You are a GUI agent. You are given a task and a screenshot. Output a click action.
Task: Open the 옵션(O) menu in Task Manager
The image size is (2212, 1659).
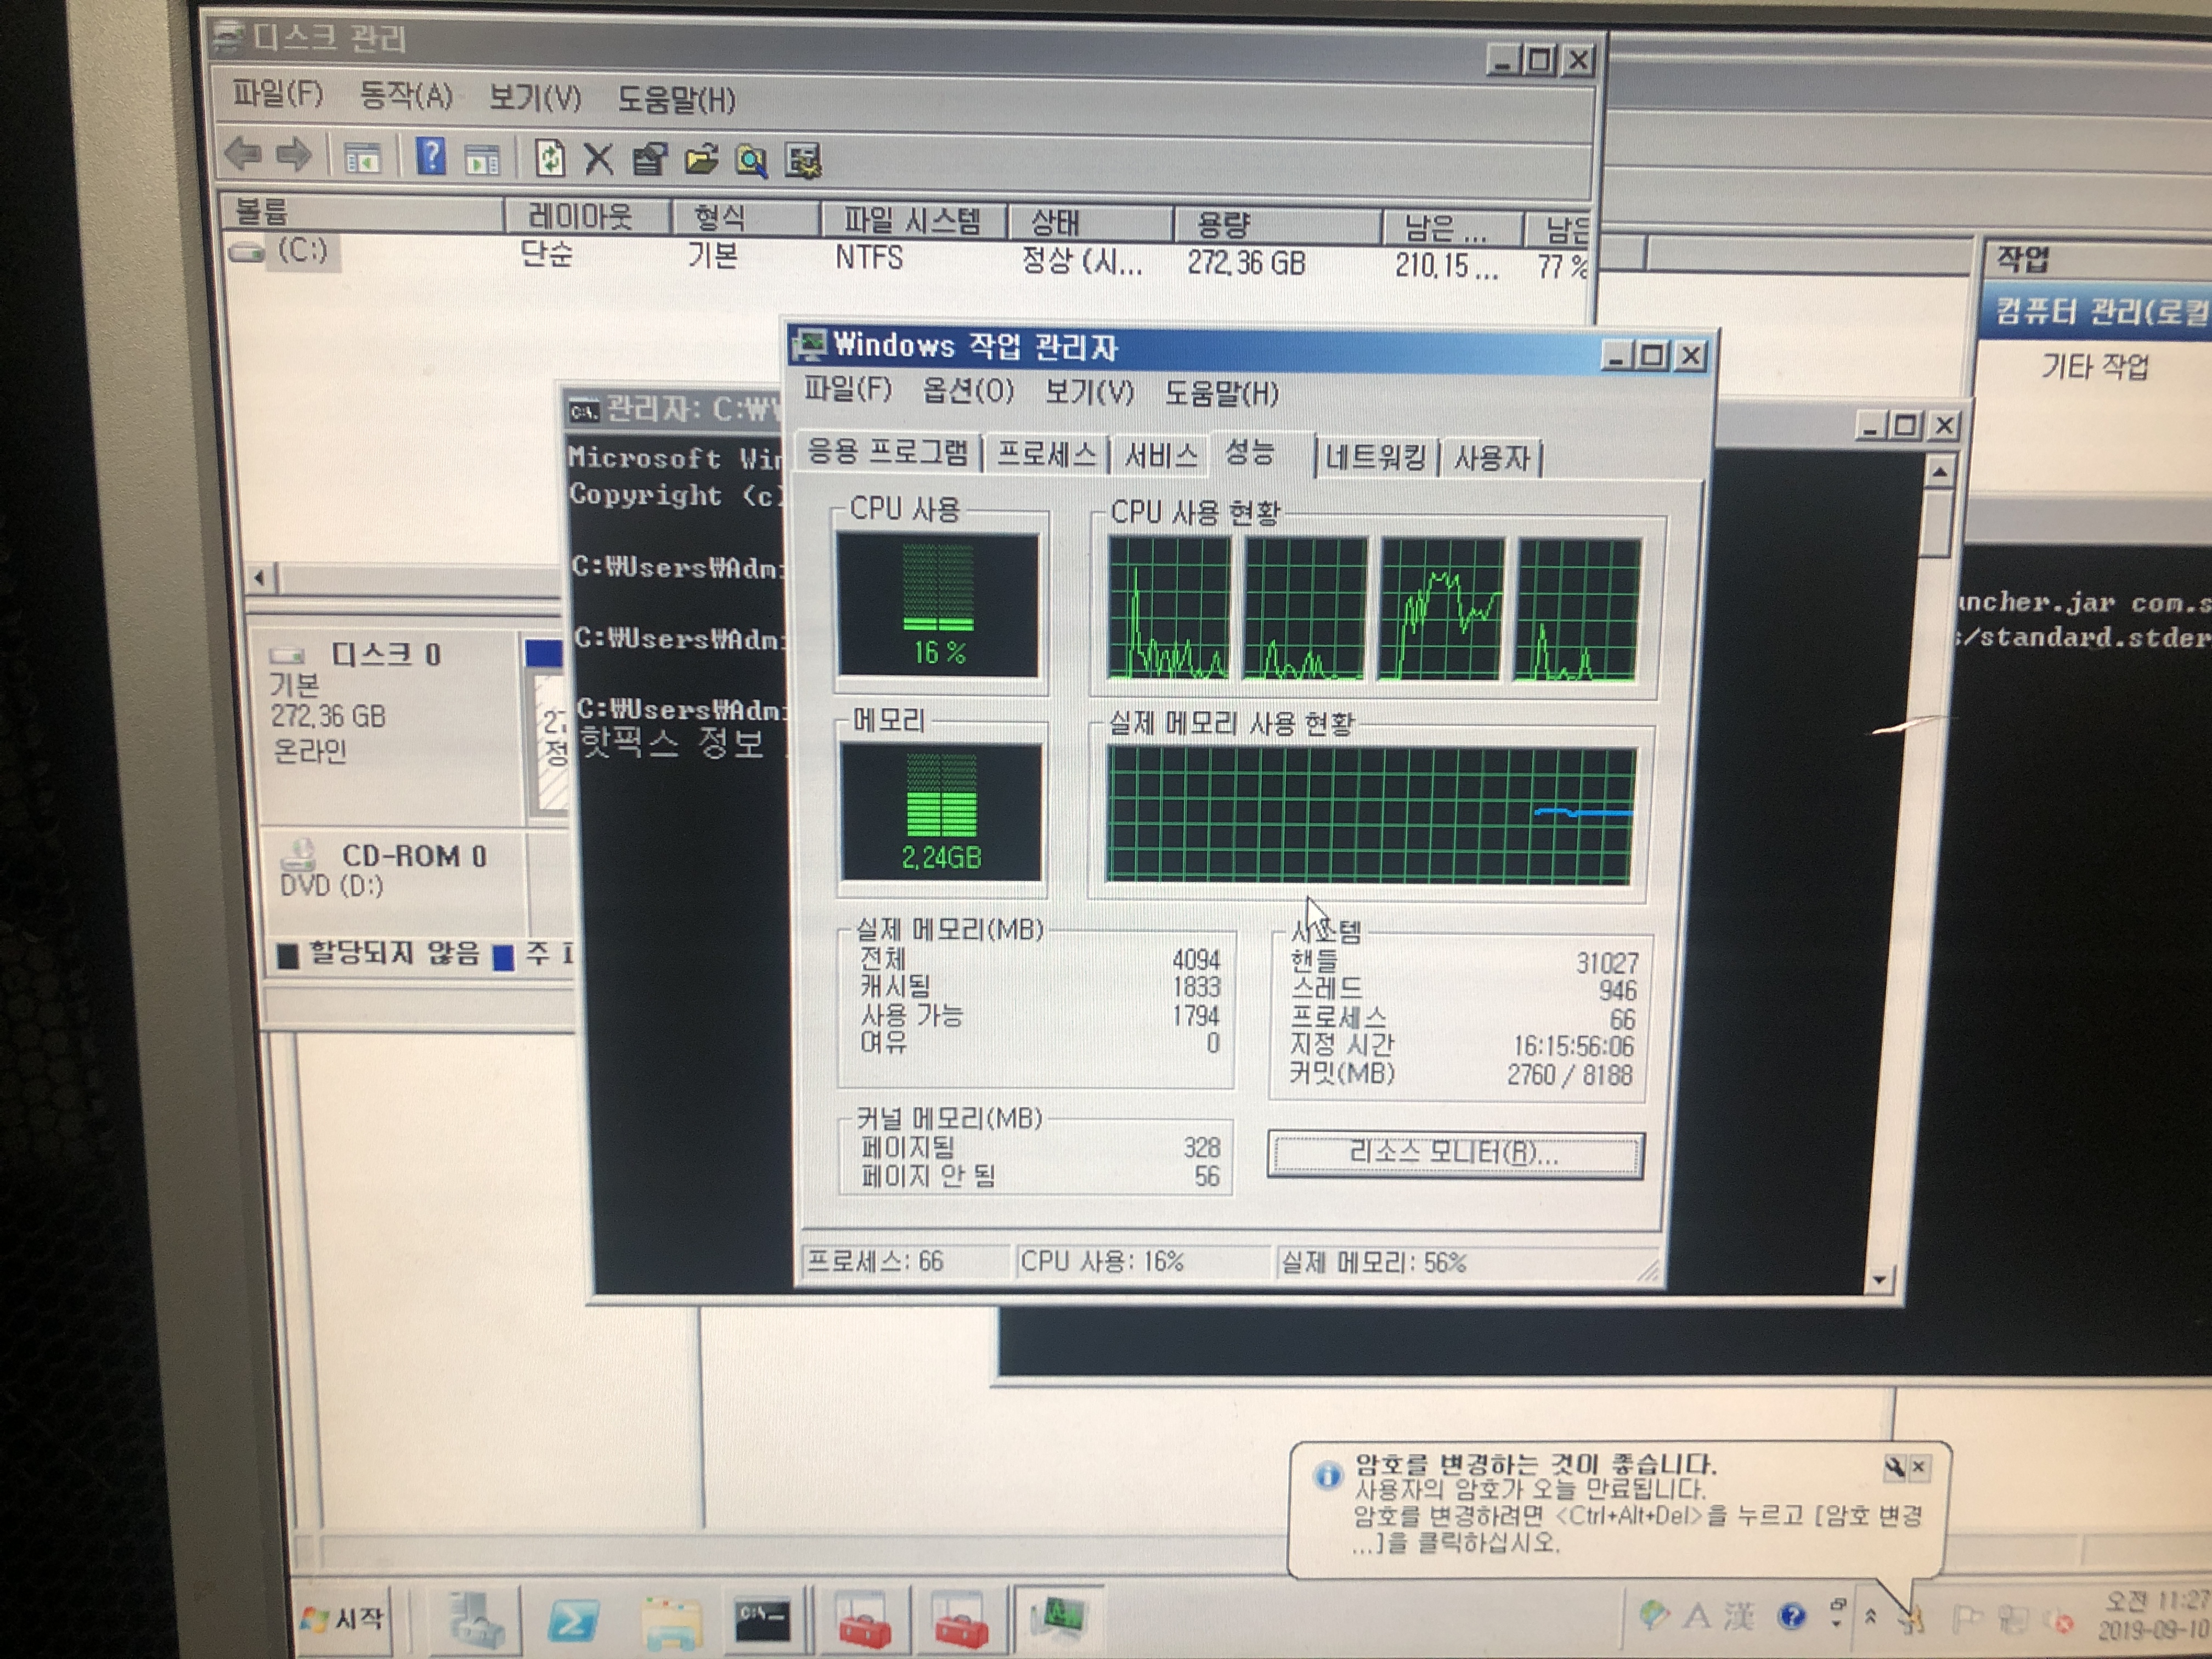967,390
